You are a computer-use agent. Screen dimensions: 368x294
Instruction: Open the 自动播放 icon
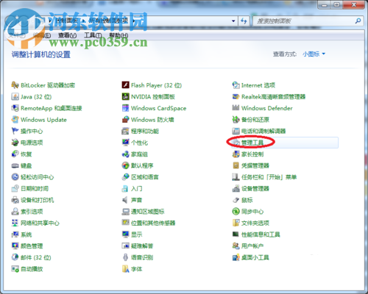point(15,269)
